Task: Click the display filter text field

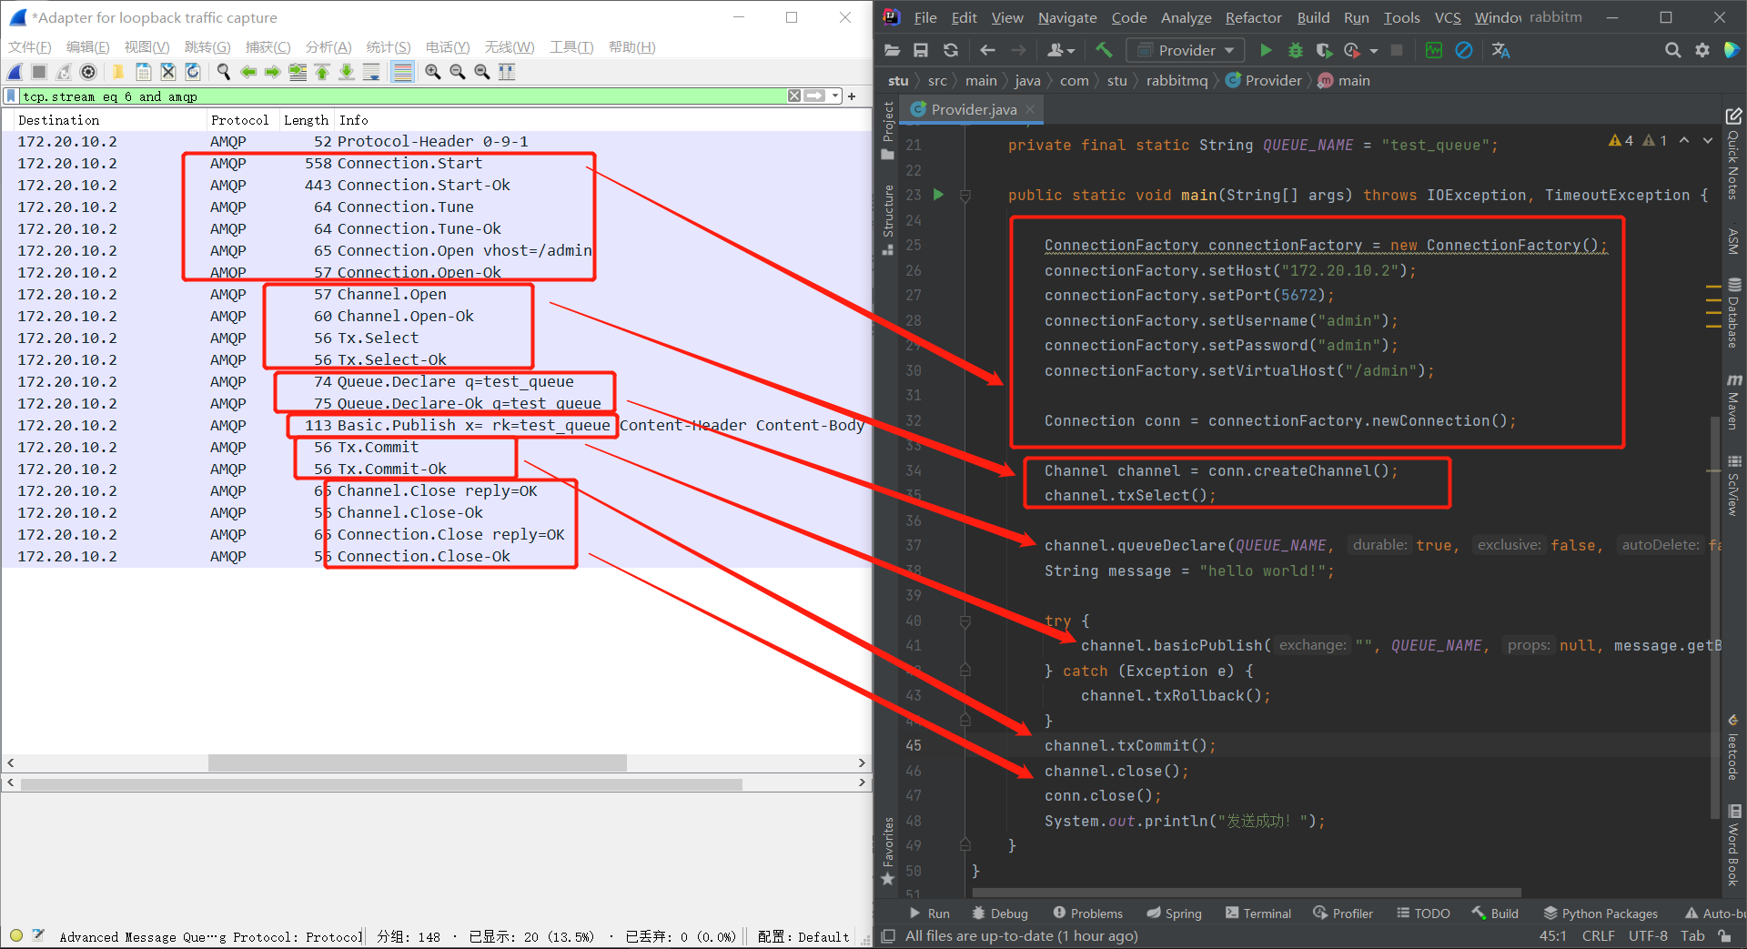Action: (402, 96)
